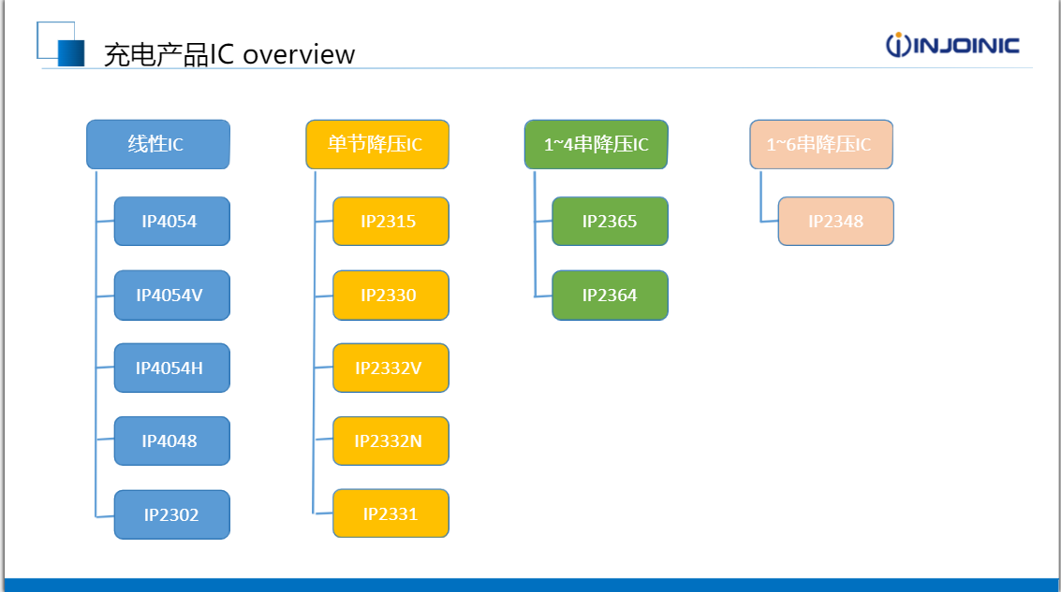Select the 1~6串降压IC header box
The image size is (1061, 592).
pos(821,145)
